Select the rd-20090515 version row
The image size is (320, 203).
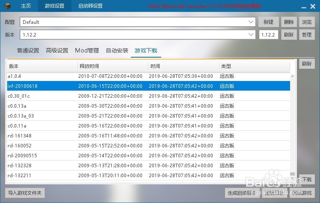[x=148, y=156]
